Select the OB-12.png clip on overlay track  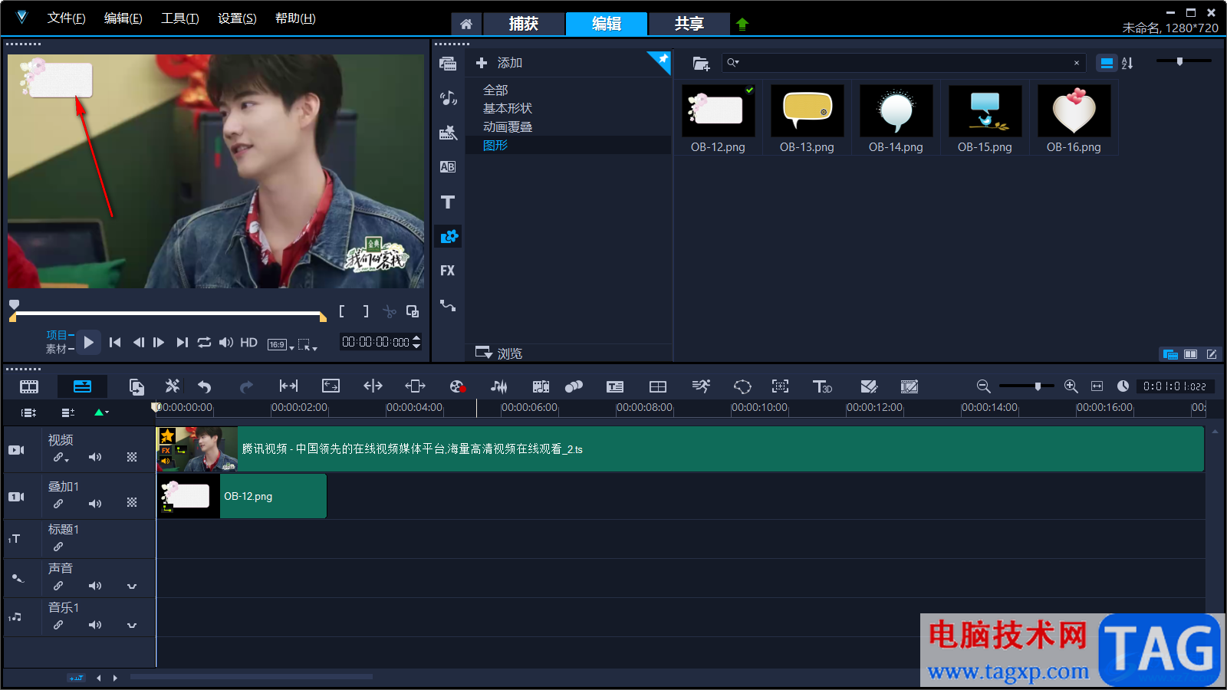(242, 496)
